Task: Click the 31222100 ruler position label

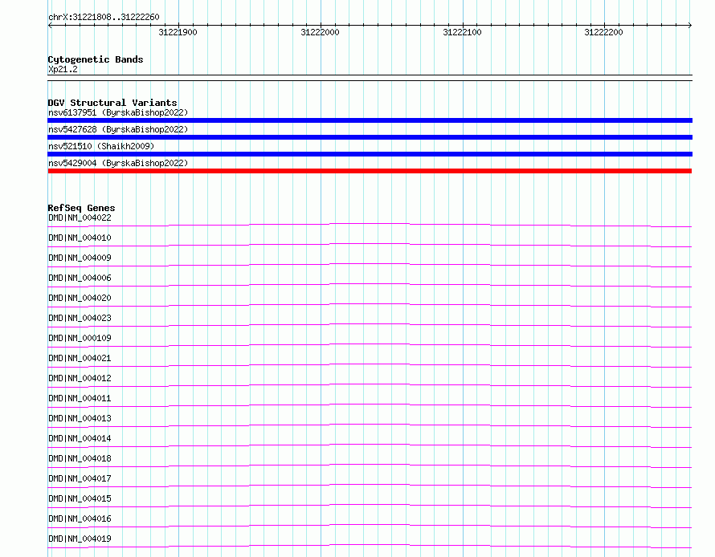Action: [463, 32]
